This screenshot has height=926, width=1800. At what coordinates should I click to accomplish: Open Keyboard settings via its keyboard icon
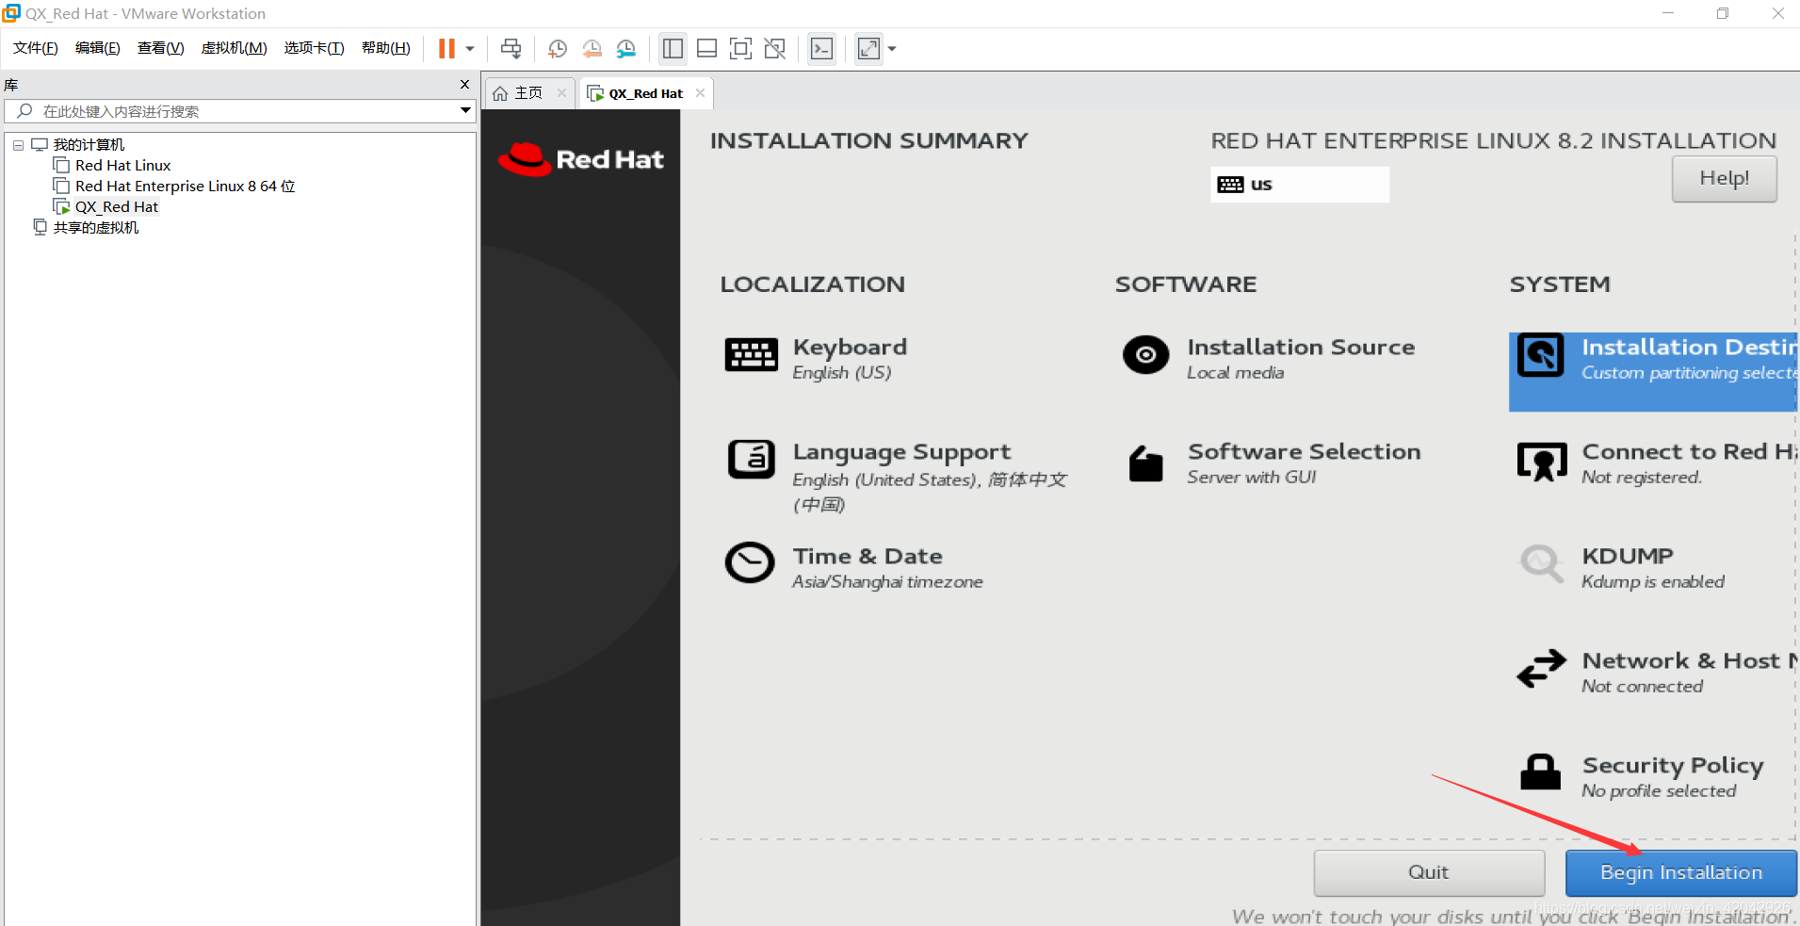click(x=751, y=355)
